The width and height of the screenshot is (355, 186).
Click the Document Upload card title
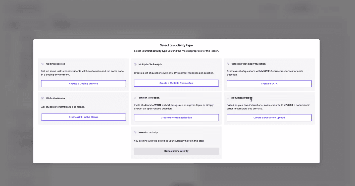click(x=242, y=98)
